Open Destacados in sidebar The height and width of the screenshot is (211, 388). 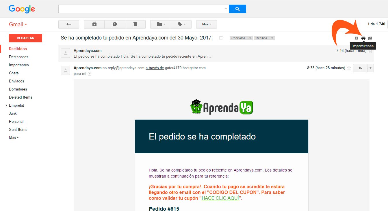[x=18, y=57]
